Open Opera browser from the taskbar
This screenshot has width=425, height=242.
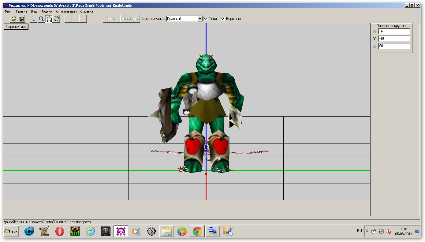coord(60,232)
